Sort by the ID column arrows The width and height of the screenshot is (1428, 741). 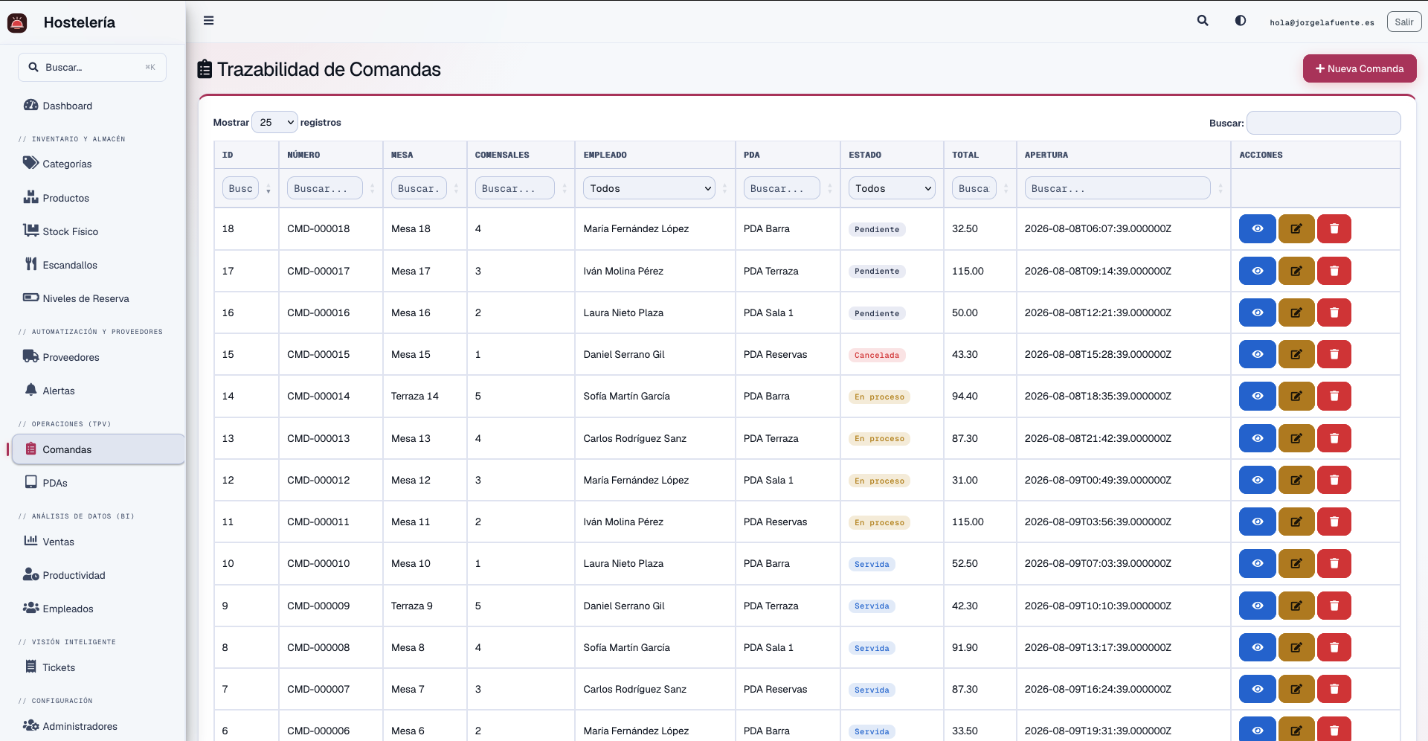(x=268, y=189)
